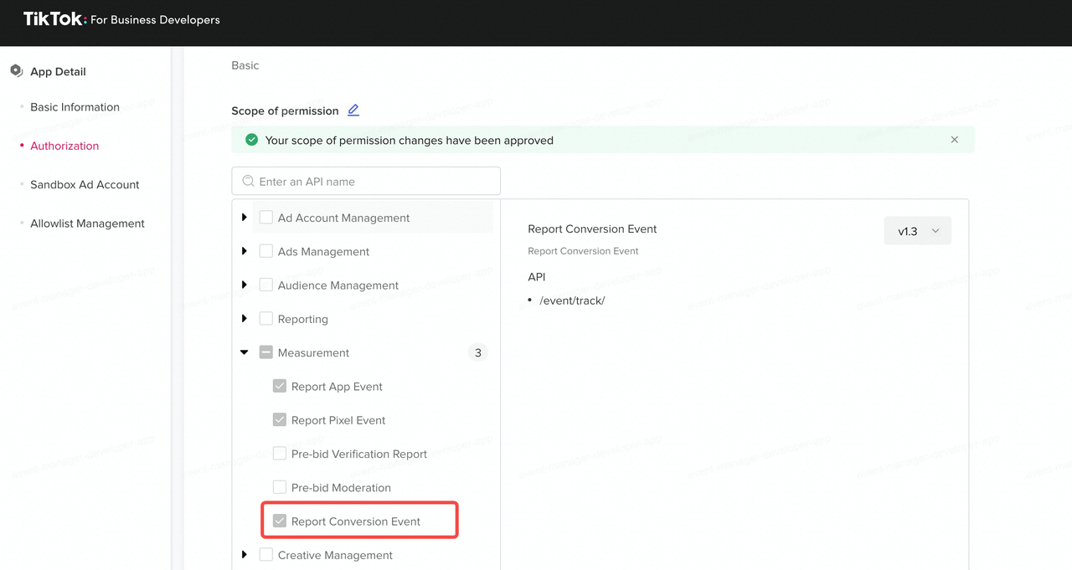
Task: Click the green success checkmark icon
Action: [x=251, y=140]
